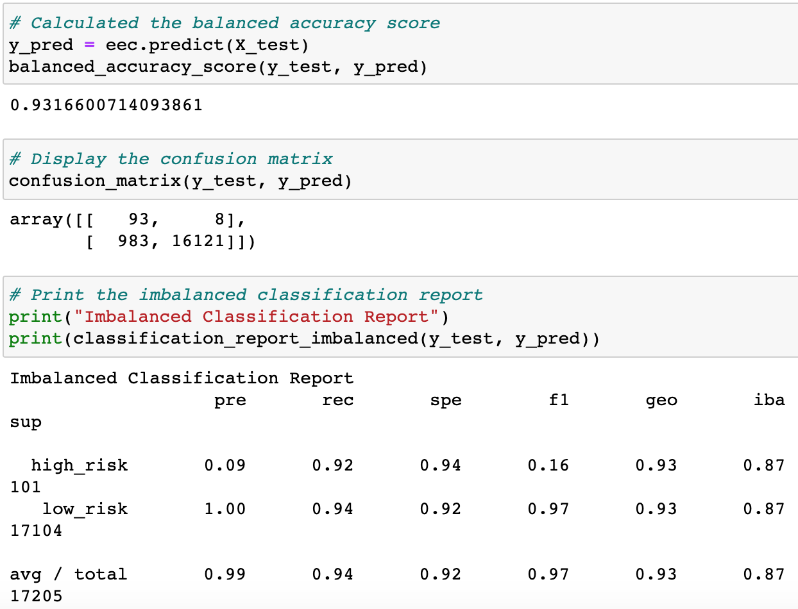Select high_risk precision value 0.09

(225, 465)
